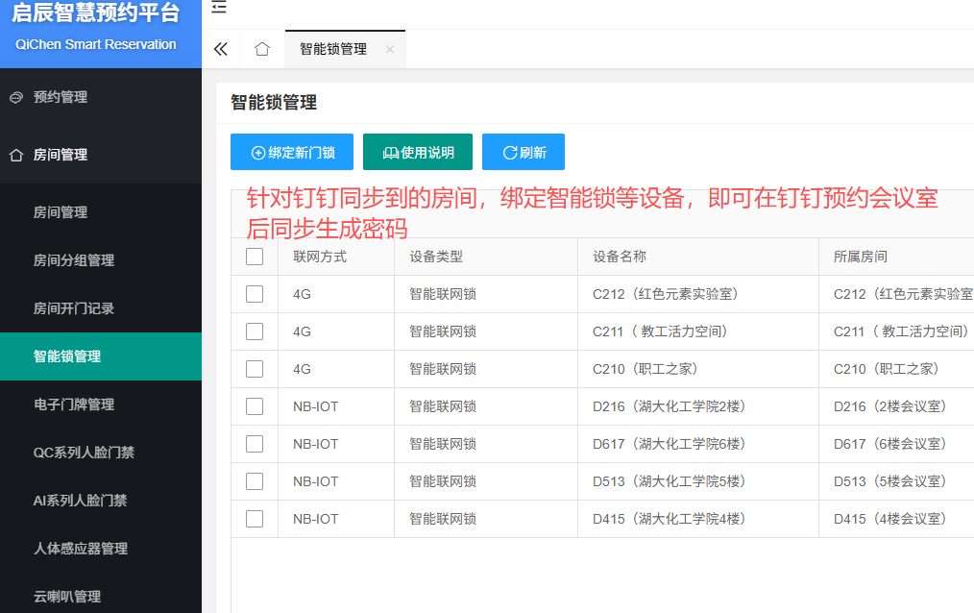Check the C211（教工活力空间） row checkbox

(255, 331)
